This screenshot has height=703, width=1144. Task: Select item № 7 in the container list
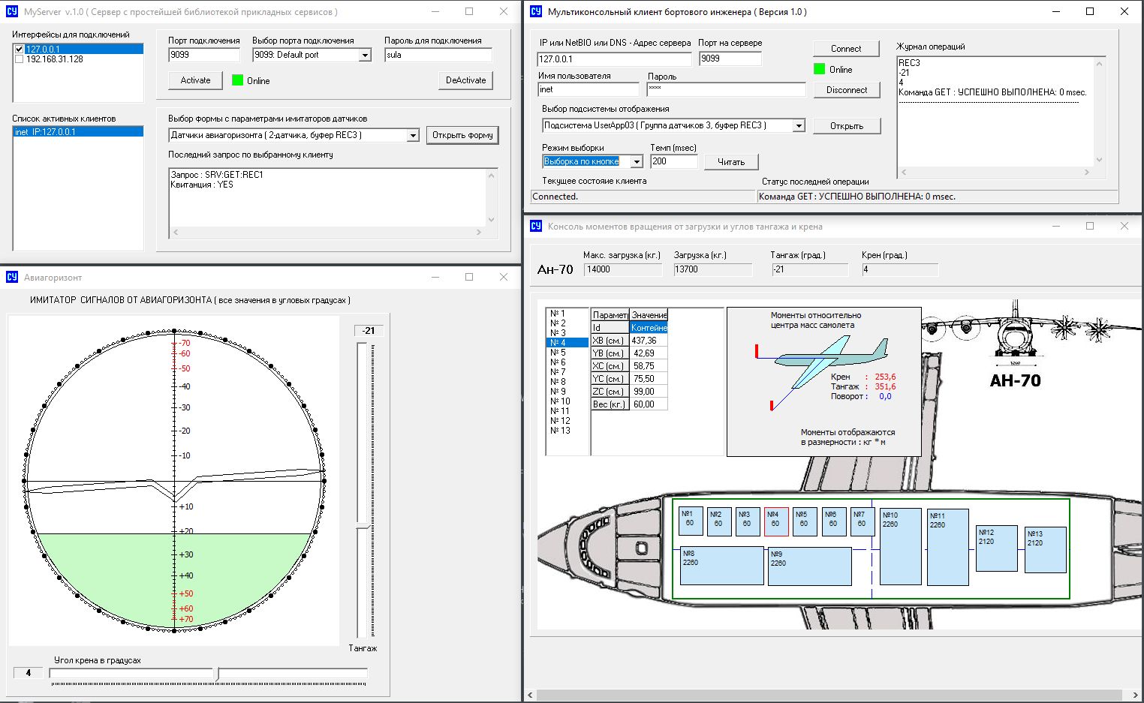point(558,372)
